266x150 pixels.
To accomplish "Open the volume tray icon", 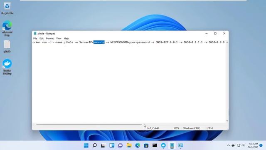I will pos(243,145).
